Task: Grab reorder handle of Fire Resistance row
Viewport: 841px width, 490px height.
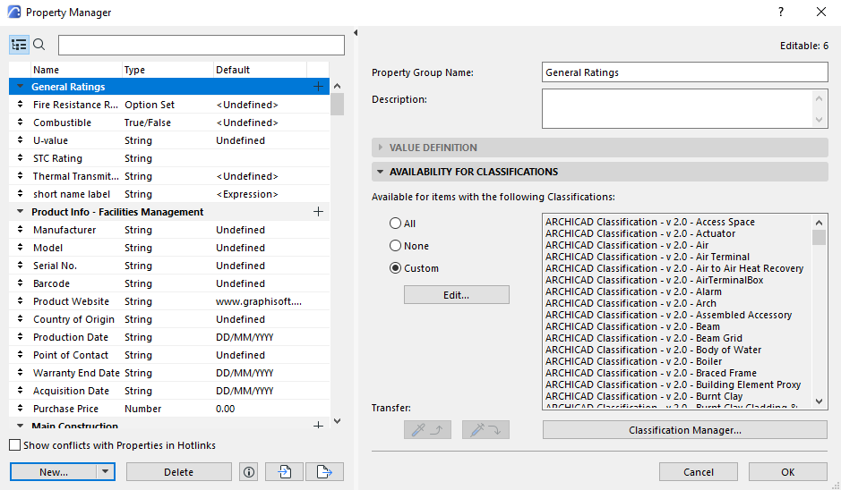Action: pyautogui.click(x=20, y=105)
